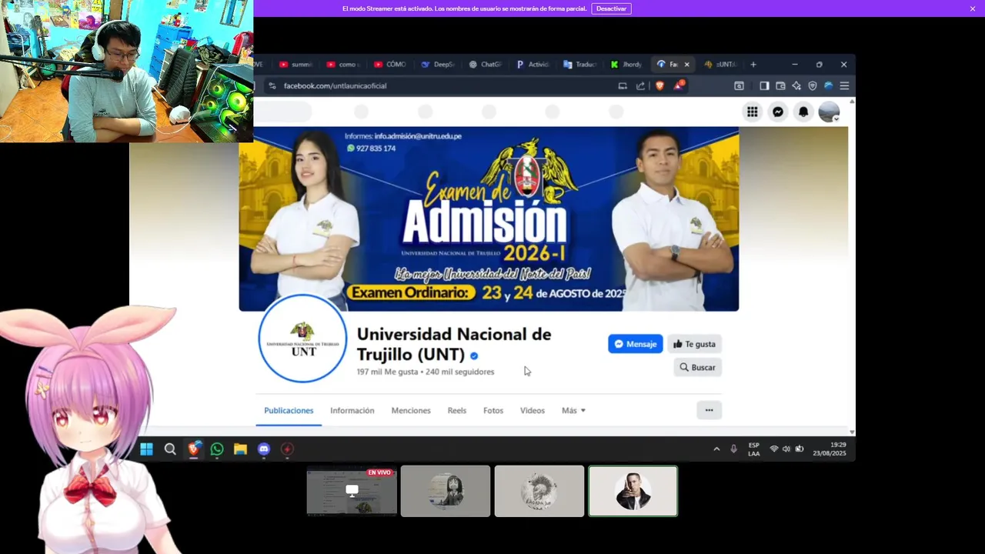Click the '240 mil seguidores' text
The width and height of the screenshot is (985, 554).
tap(459, 372)
